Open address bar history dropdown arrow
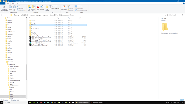This screenshot has width=185, height=104. pyautogui.click(x=165, y=15)
